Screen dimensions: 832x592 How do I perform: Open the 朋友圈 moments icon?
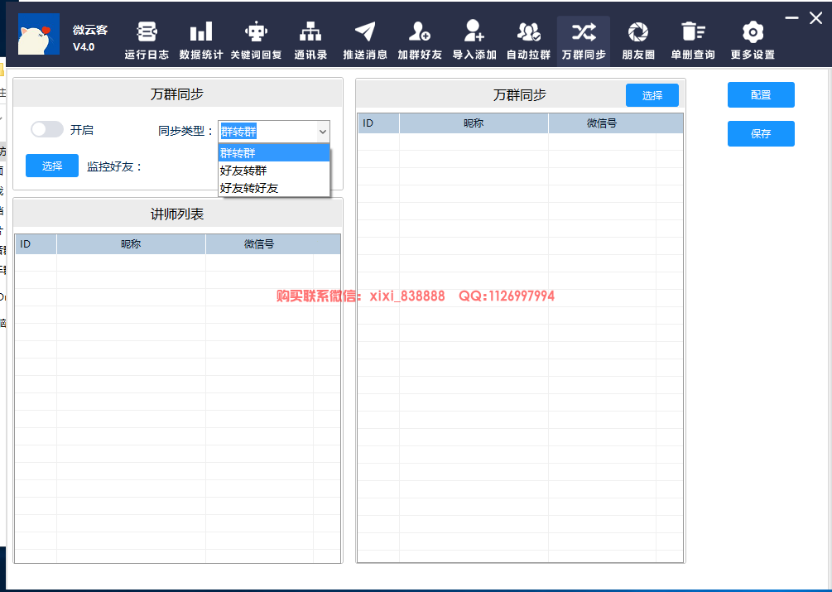click(x=638, y=33)
